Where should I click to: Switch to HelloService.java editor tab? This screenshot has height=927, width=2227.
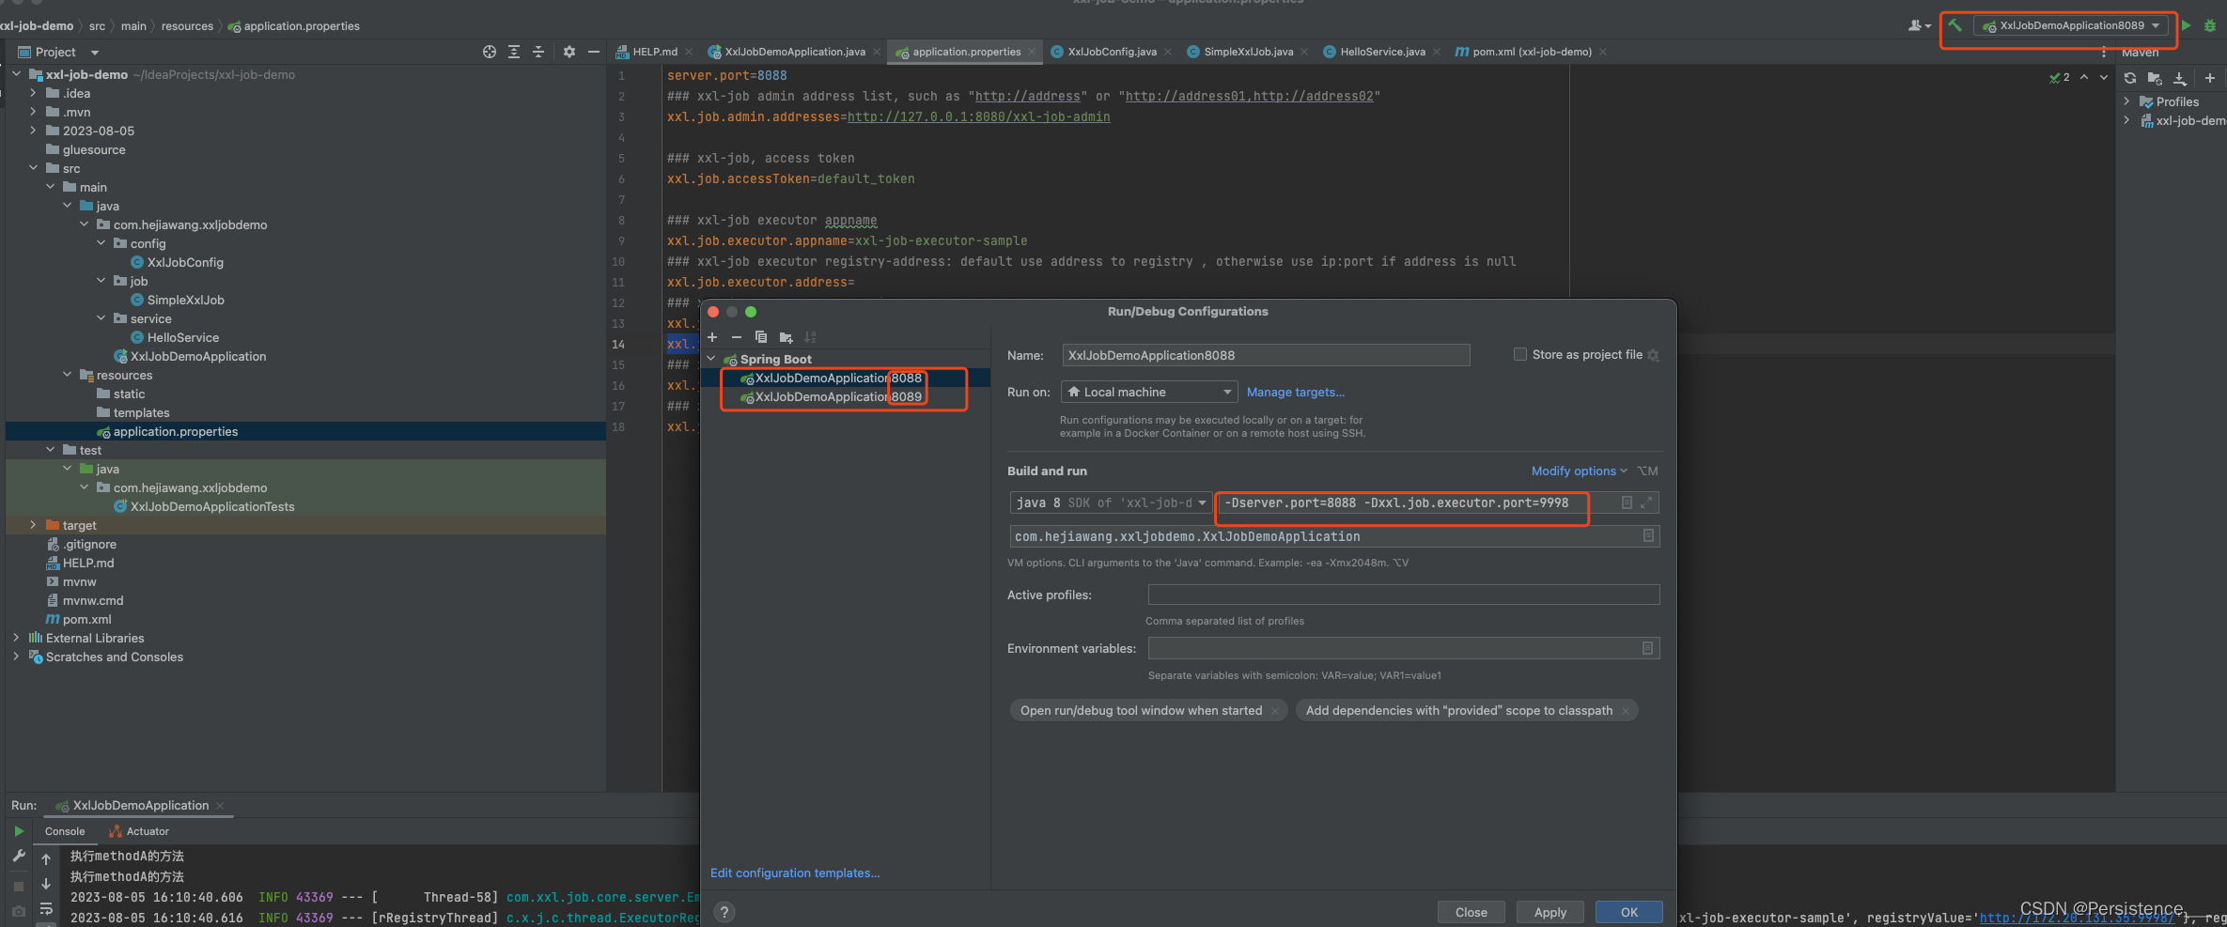[1382, 52]
